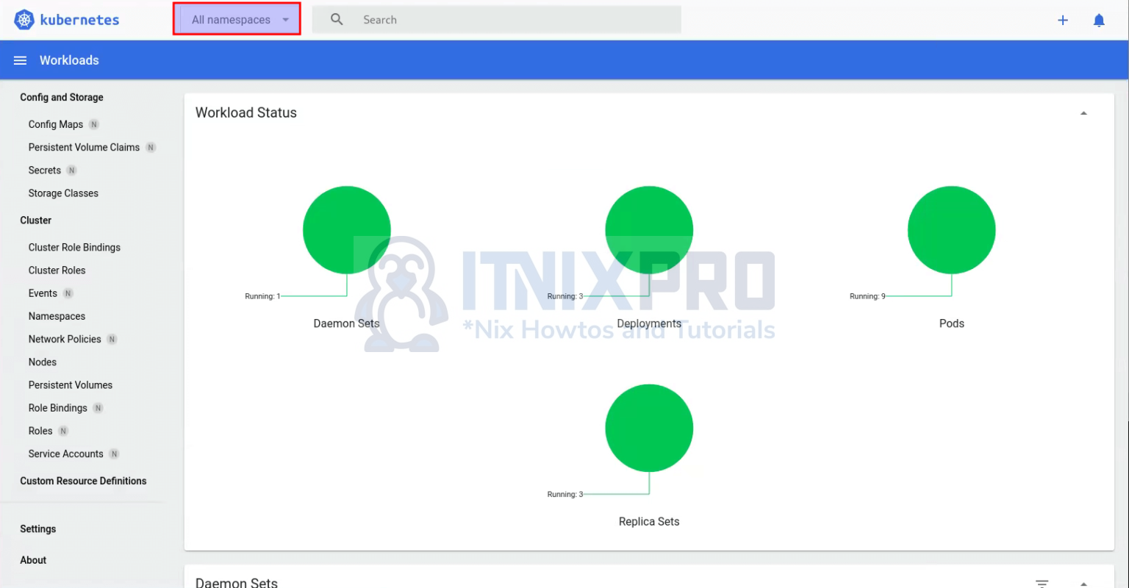Open Storage Classes from sidebar
This screenshot has width=1129, height=588.
[x=63, y=193]
